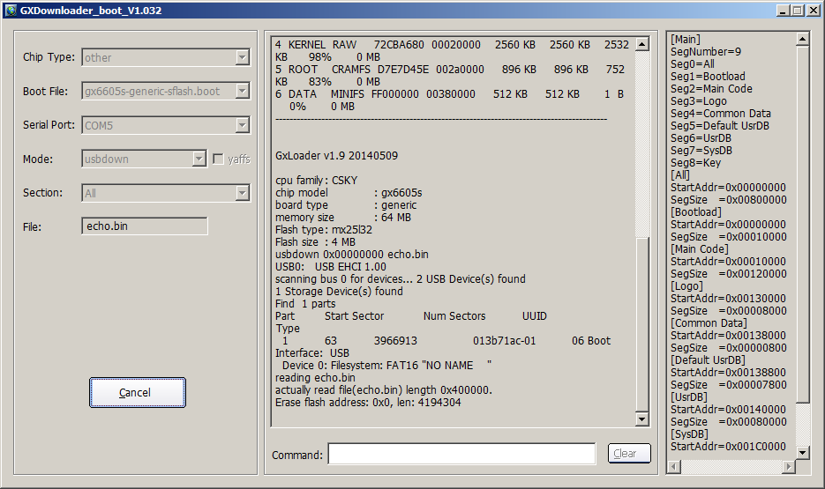Viewport: 825px width, 489px height.
Task: Click the '[SysDB]' section header text
Action: [689, 434]
